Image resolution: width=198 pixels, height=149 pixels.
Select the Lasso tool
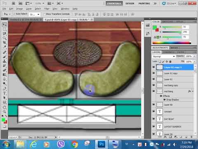tap(5, 34)
